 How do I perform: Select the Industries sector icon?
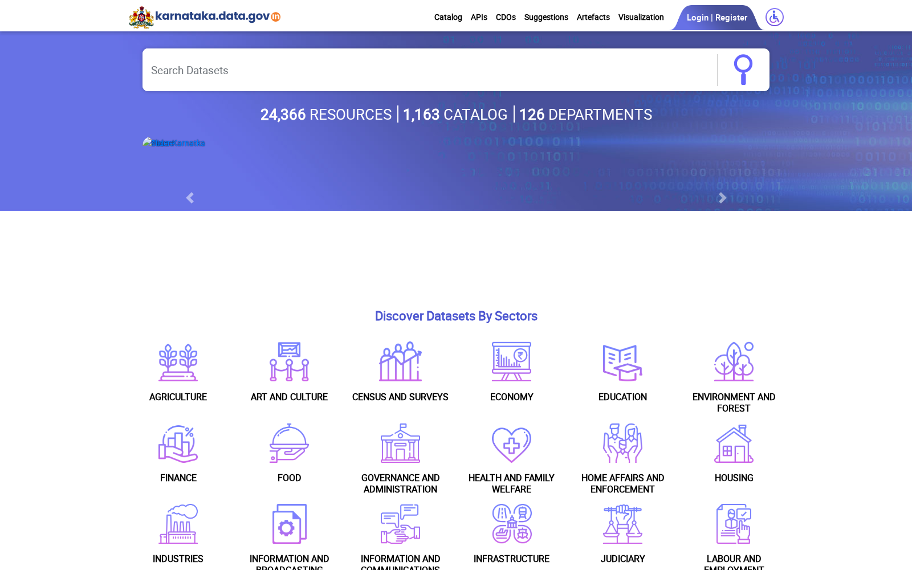178,524
